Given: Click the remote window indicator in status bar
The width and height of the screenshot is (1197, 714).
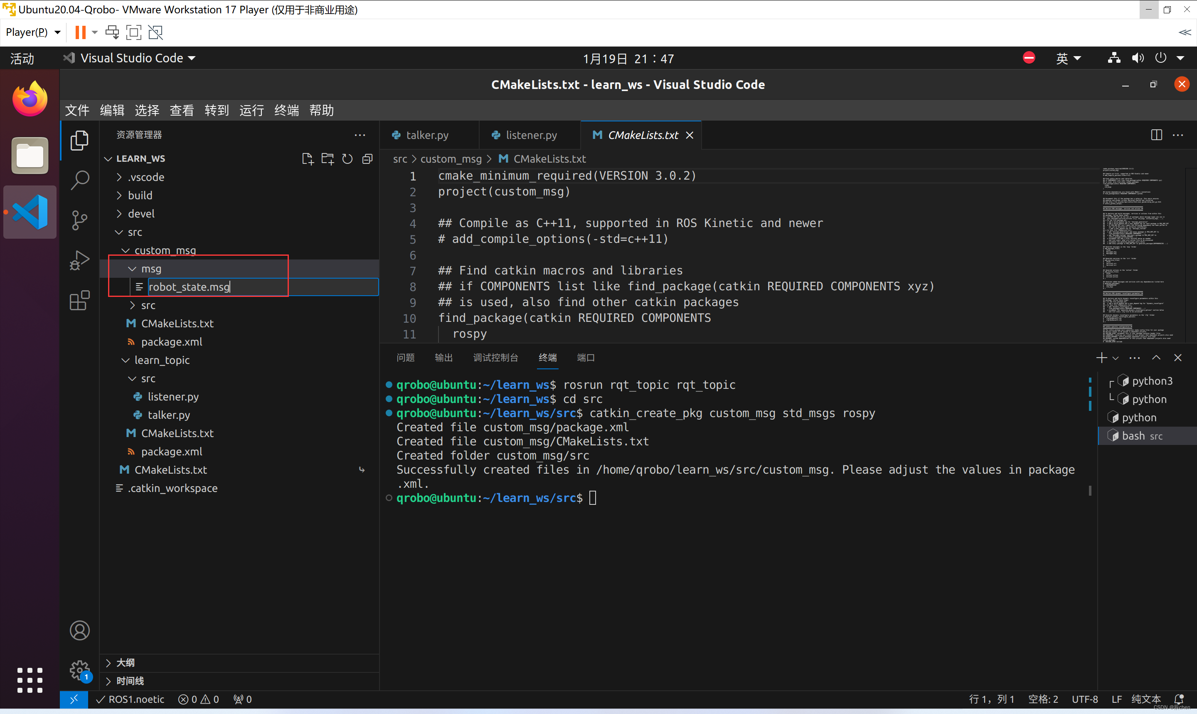Looking at the screenshot, I should click(x=74, y=699).
